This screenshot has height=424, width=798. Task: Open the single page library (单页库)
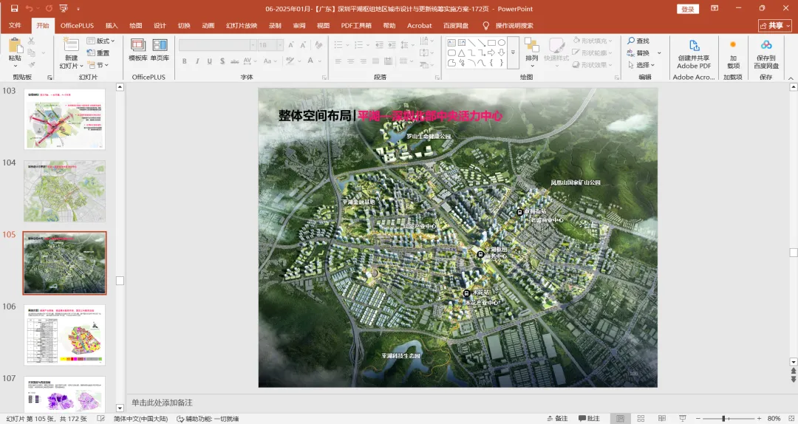click(x=160, y=50)
